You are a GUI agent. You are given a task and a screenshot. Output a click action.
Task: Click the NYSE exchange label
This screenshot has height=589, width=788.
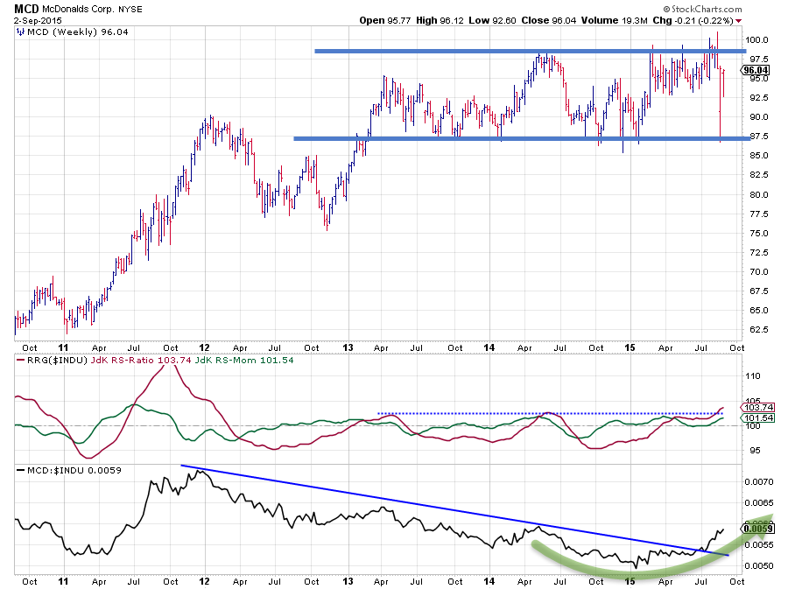click(130, 9)
